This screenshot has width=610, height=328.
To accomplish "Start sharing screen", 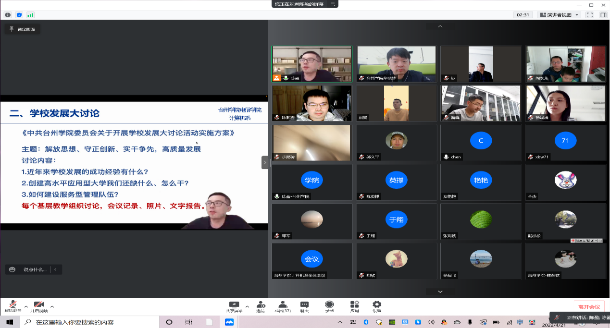I will click(x=234, y=306).
